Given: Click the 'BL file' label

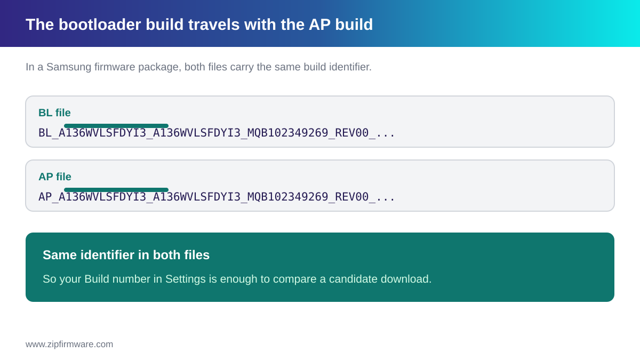Looking at the screenshot, I should [54, 113].
